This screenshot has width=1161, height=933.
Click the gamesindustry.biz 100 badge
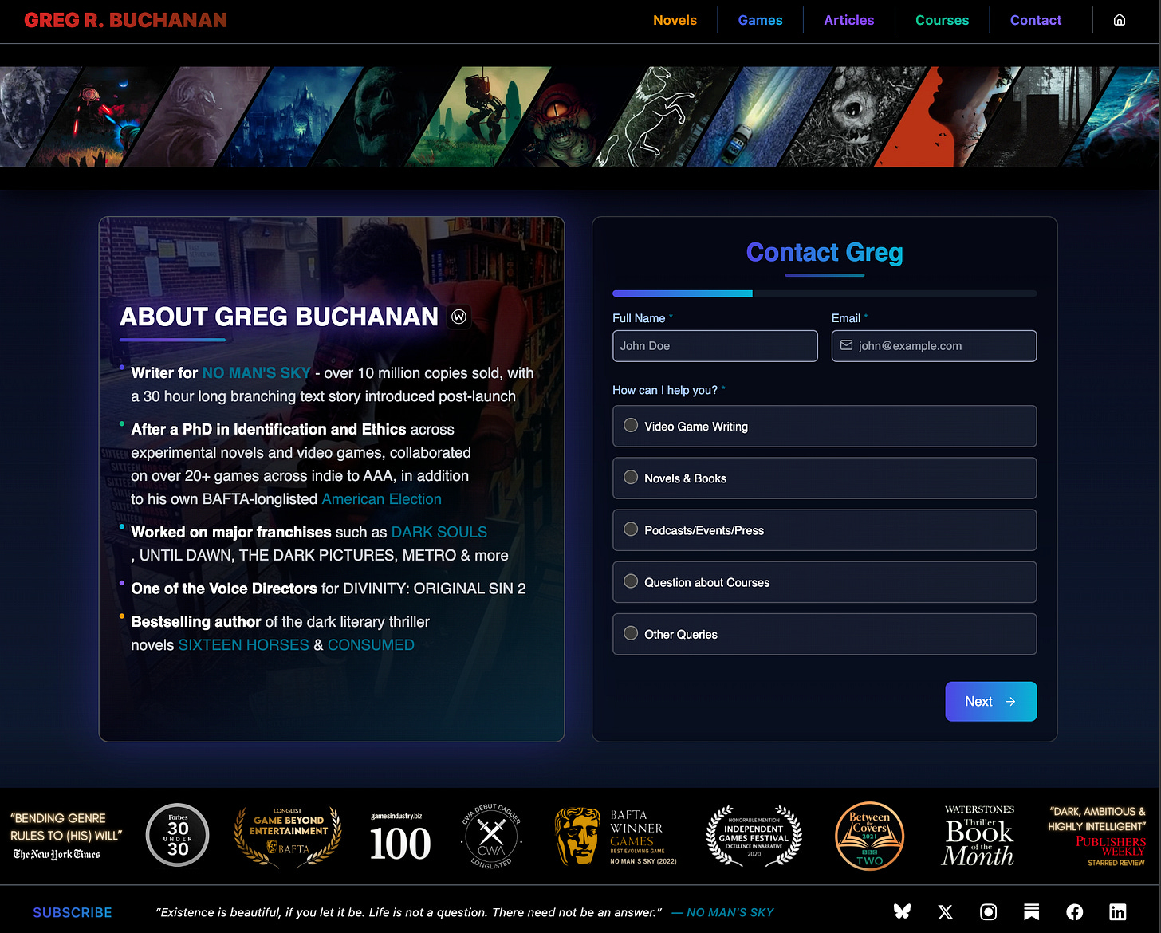(x=400, y=837)
